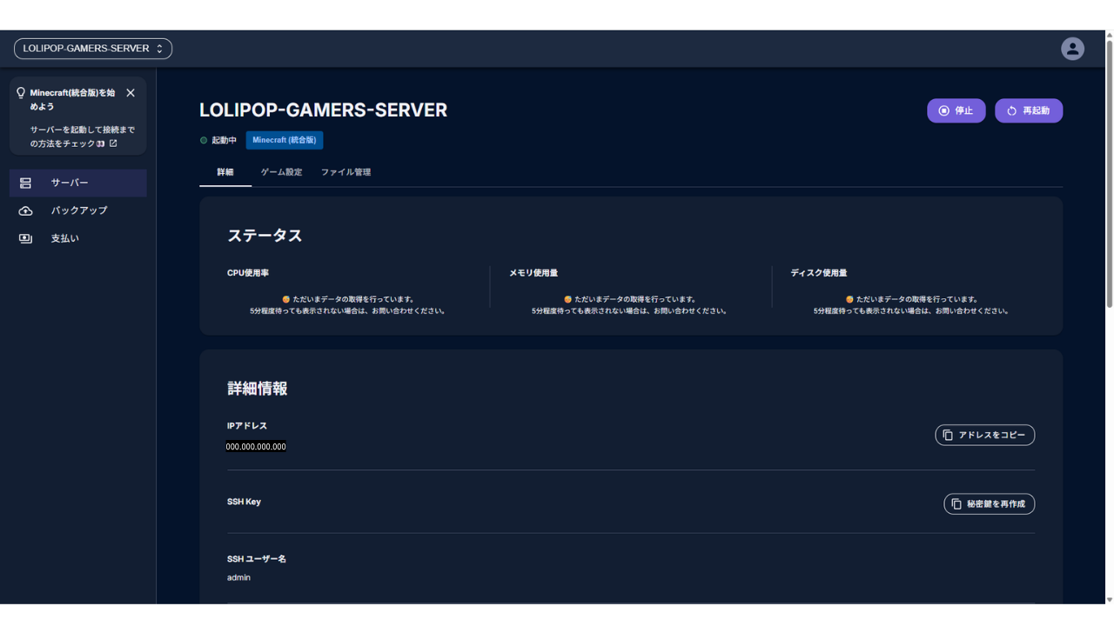Switch to the ゲーム設定 tab
The image size is (1114, 626).
click(x=282, y=172)
